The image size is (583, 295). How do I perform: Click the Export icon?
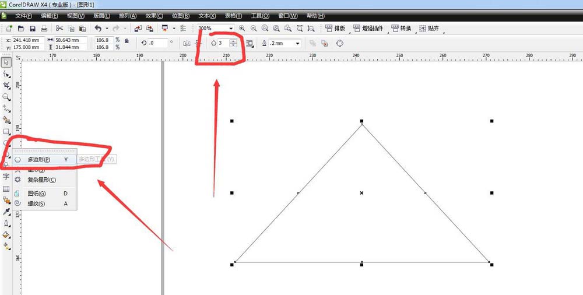pyautogui.click(x=149, y=28)
